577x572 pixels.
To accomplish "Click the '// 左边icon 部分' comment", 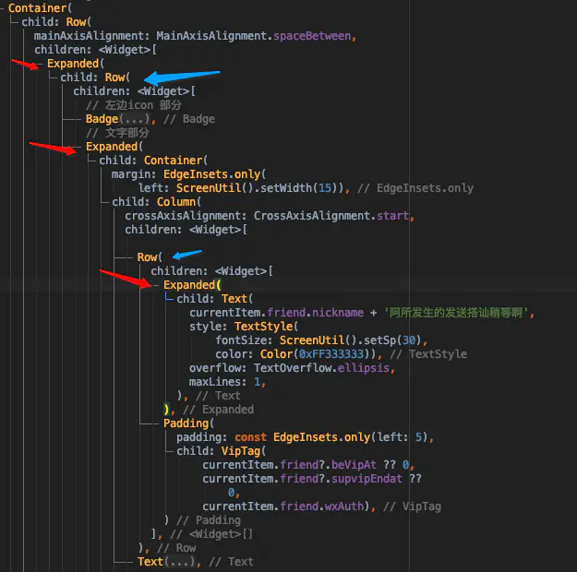I will [x=134, y=105].
